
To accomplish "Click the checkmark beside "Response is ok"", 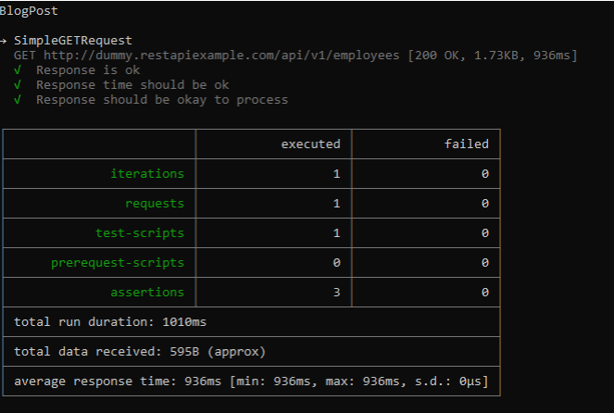I will (19, 70).
